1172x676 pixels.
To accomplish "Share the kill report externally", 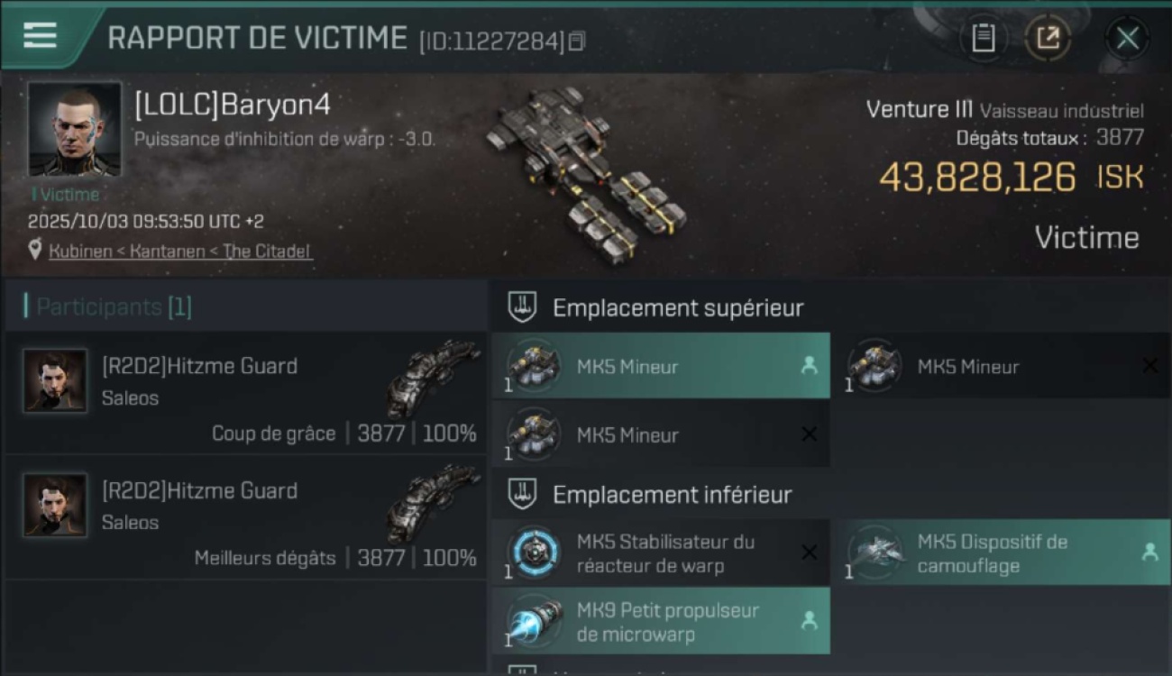I will [x=1048, y=38].
